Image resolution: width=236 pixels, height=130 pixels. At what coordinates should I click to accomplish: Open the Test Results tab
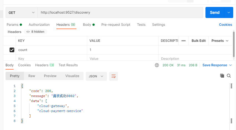[68, 65]
